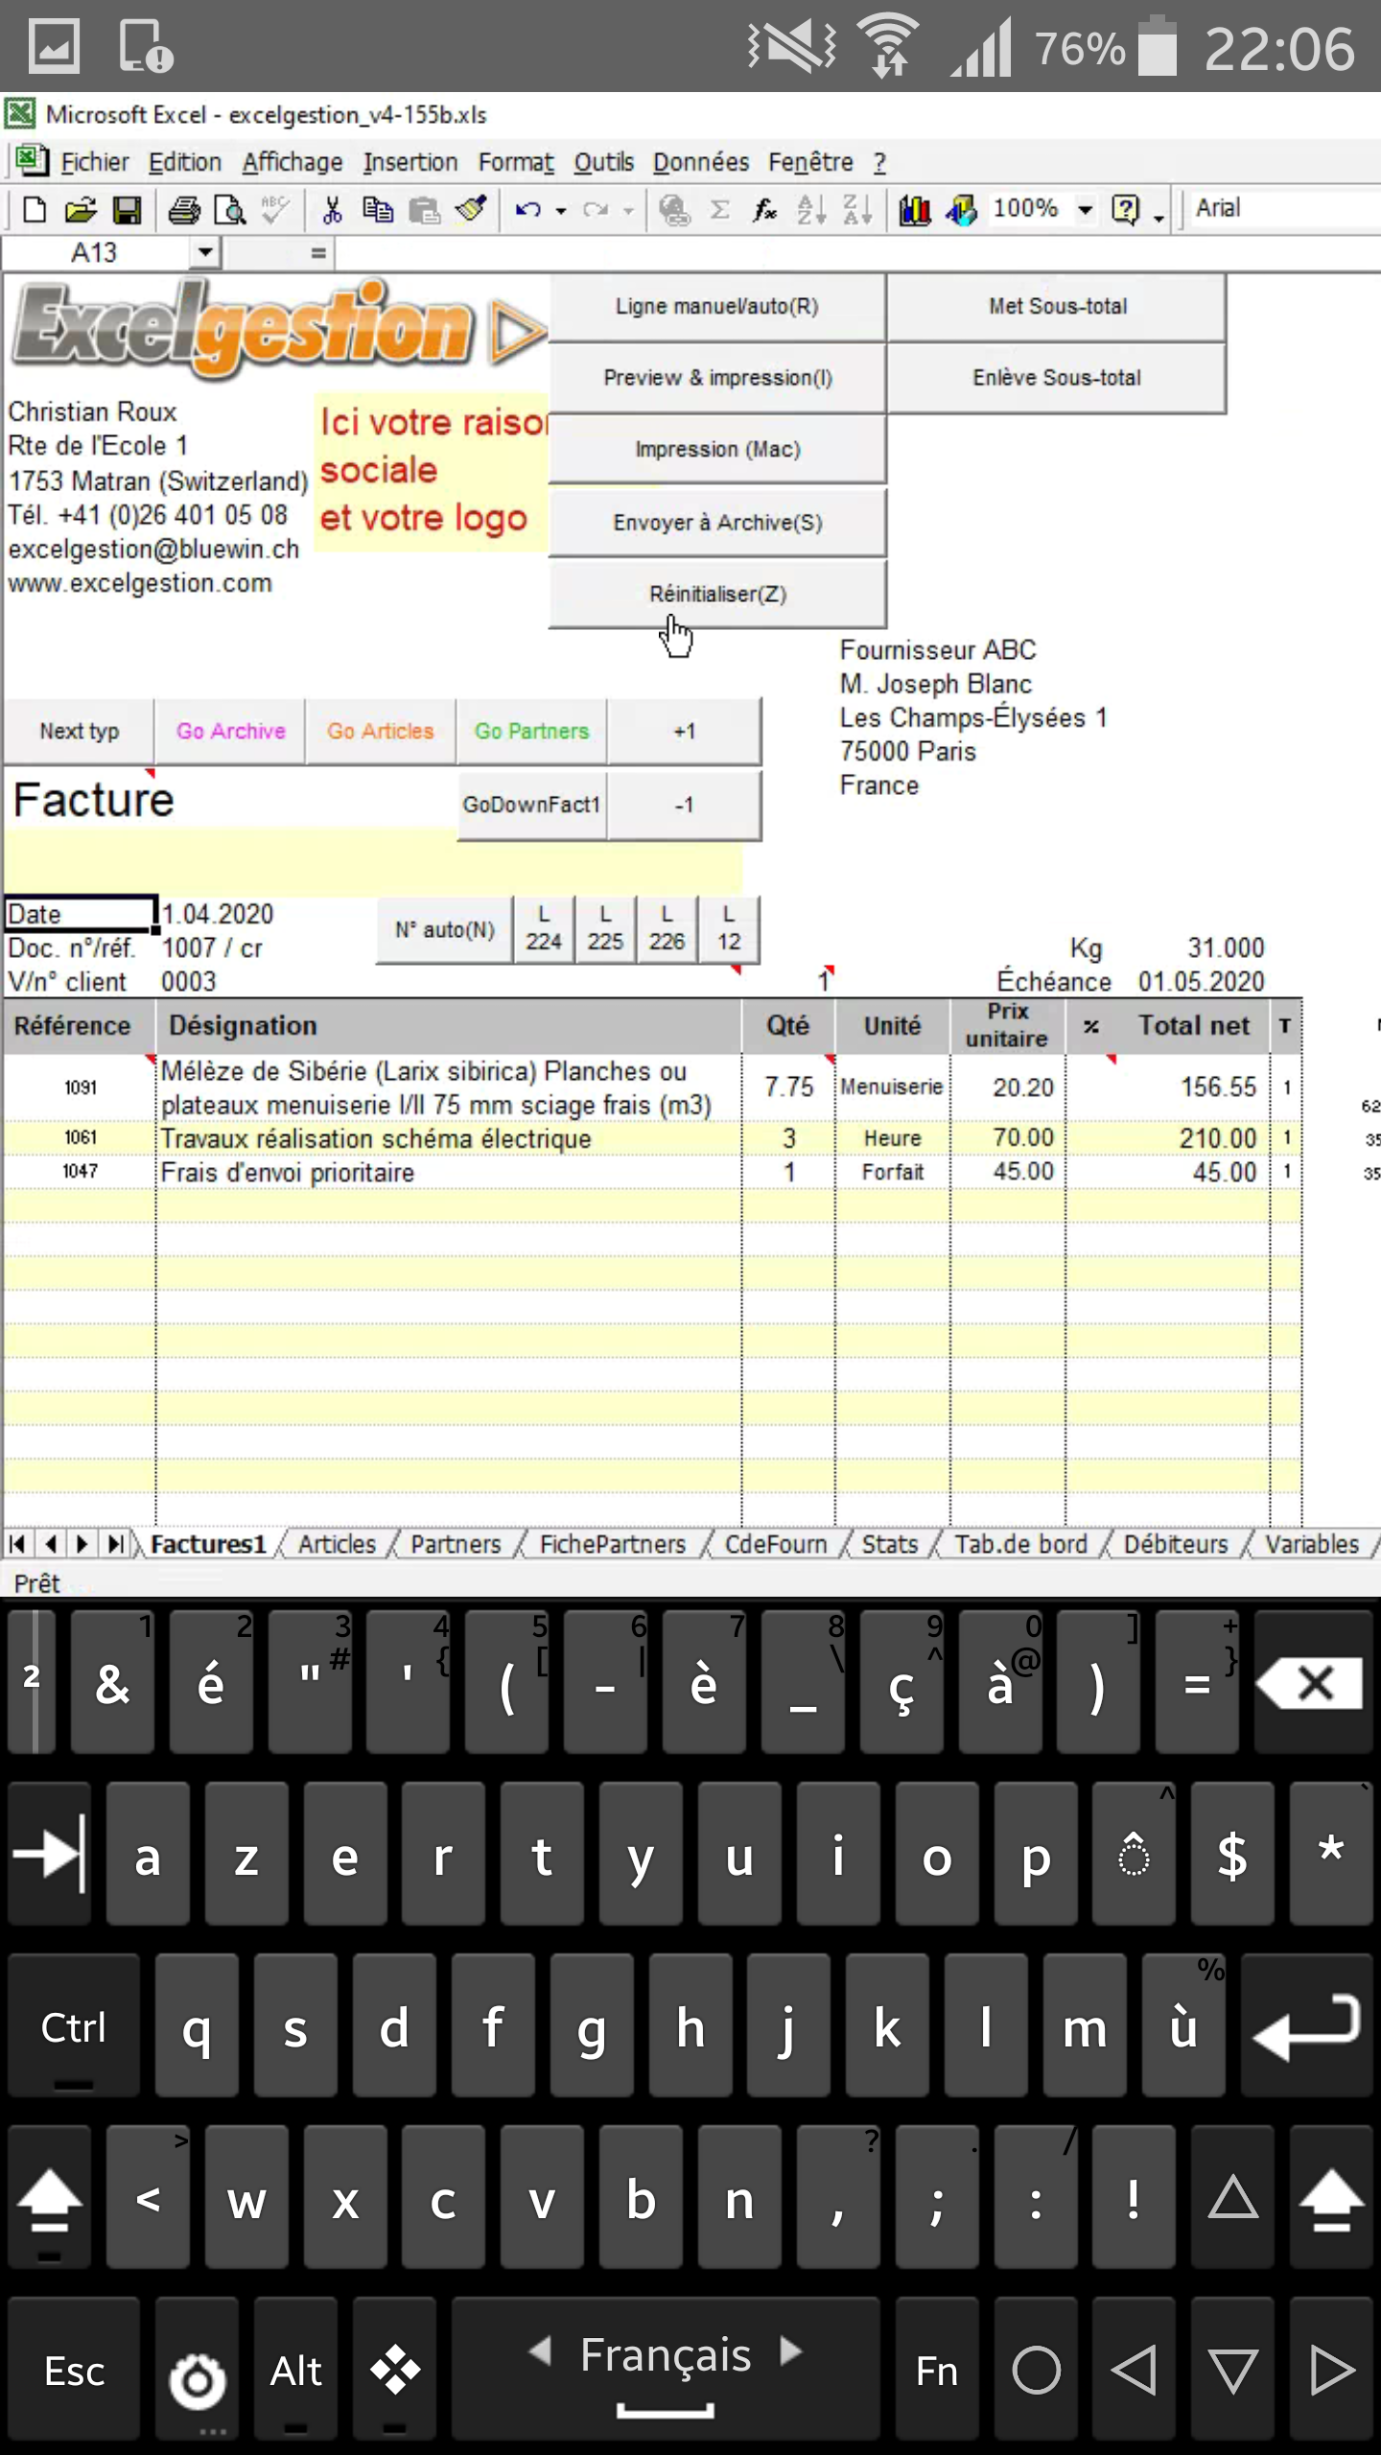Click the Undo arrow icon

click(527, 209)
